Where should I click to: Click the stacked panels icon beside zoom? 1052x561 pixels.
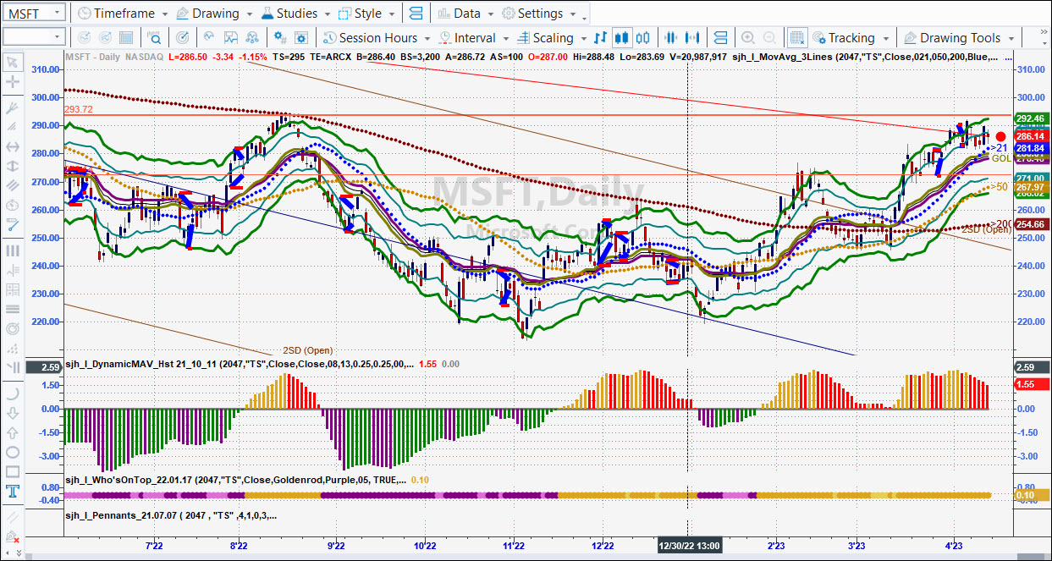(x=720, y=37)
